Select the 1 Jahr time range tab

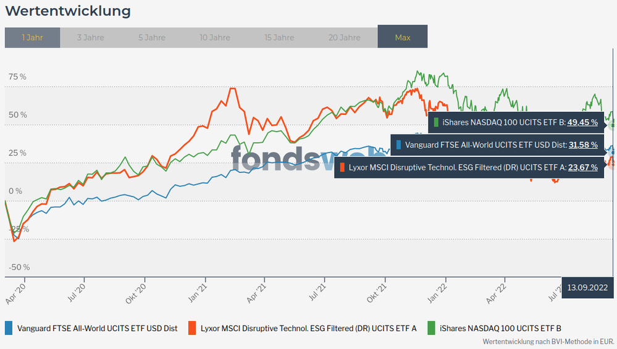tap(32, 37)
